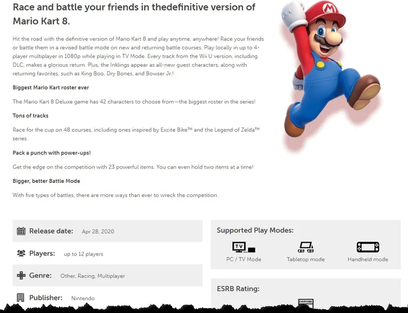408x313 pixels.
Task: Select the Tabletop mode icon
Action: point(305,247)
